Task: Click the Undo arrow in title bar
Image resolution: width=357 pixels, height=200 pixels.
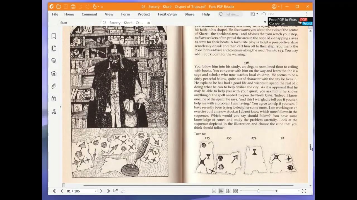Action: pos(80,6)
